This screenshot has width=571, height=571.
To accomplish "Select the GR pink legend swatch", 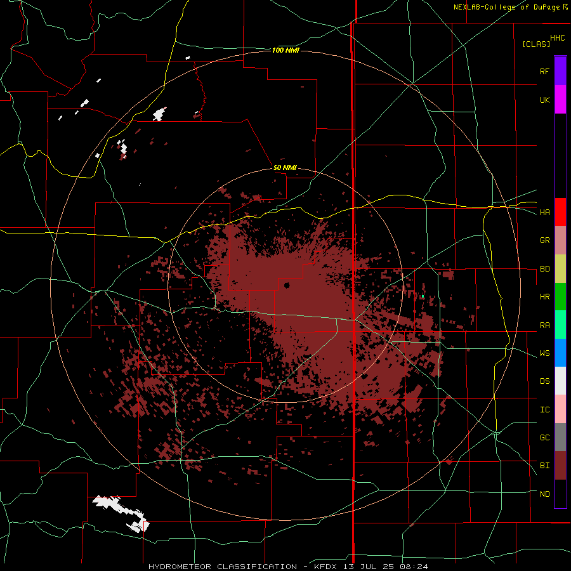I will (x=560, y=240).
